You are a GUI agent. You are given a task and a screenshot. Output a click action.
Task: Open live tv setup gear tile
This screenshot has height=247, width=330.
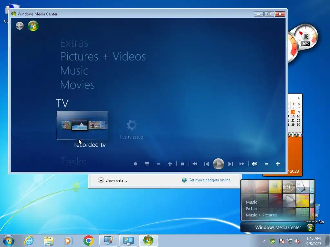[131, 129]
